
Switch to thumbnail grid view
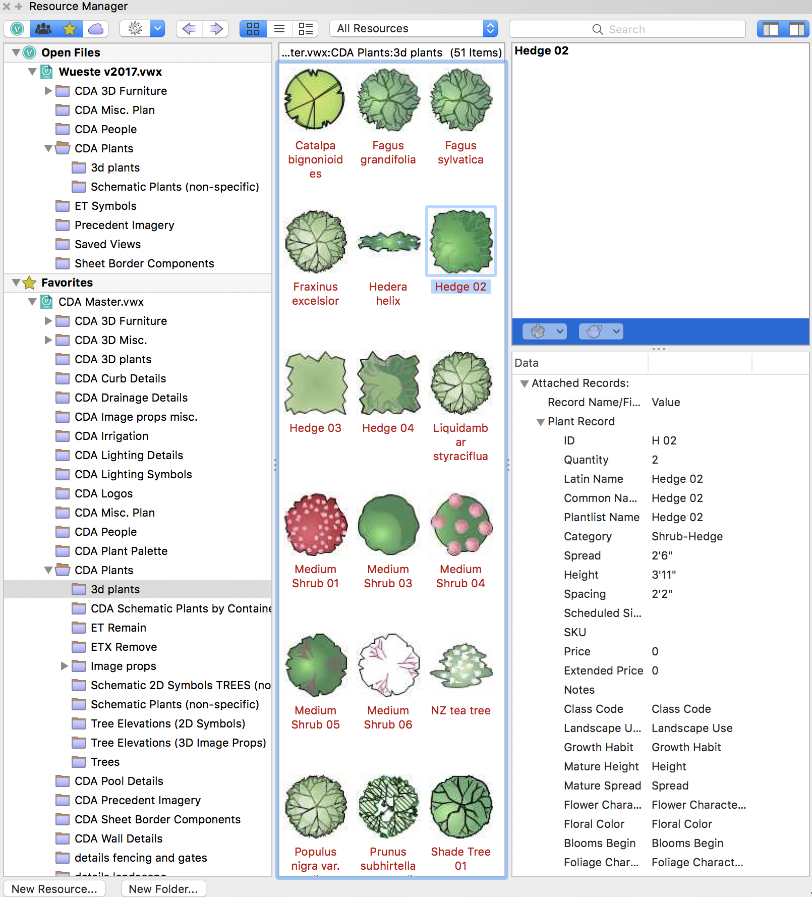pyautogui.click(x=253, y=29)
